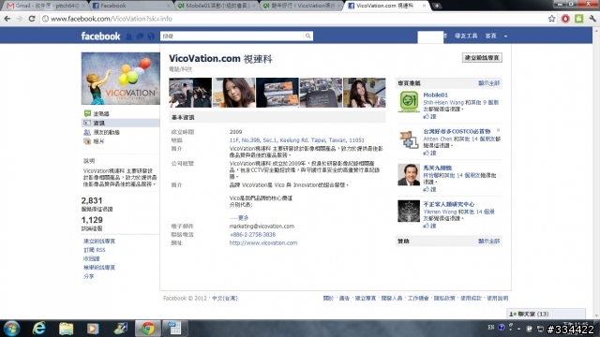This screenshot has width=600, height=337.
Task: Open Facebook notifications globe icon
Action: 151,36
